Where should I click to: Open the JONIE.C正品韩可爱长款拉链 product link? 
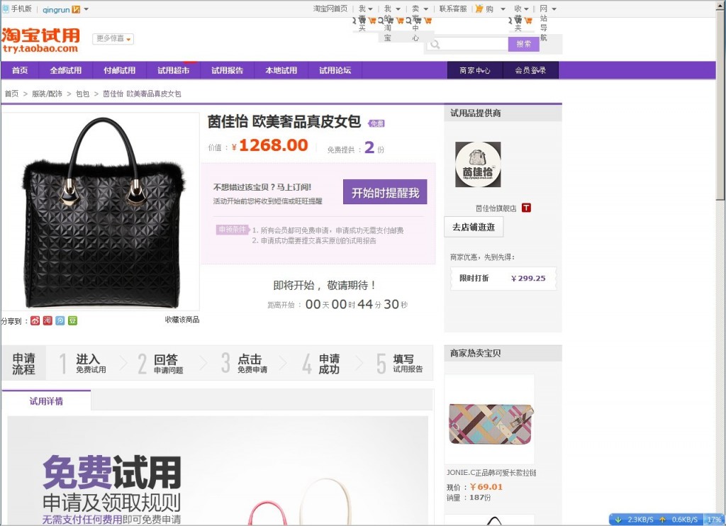click(491, 473)
